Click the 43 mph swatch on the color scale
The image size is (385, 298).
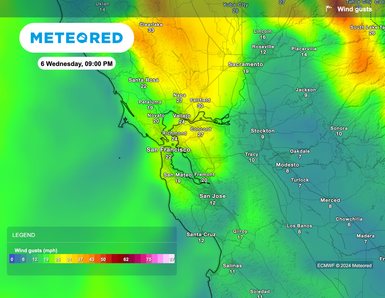tap(92, 259)
